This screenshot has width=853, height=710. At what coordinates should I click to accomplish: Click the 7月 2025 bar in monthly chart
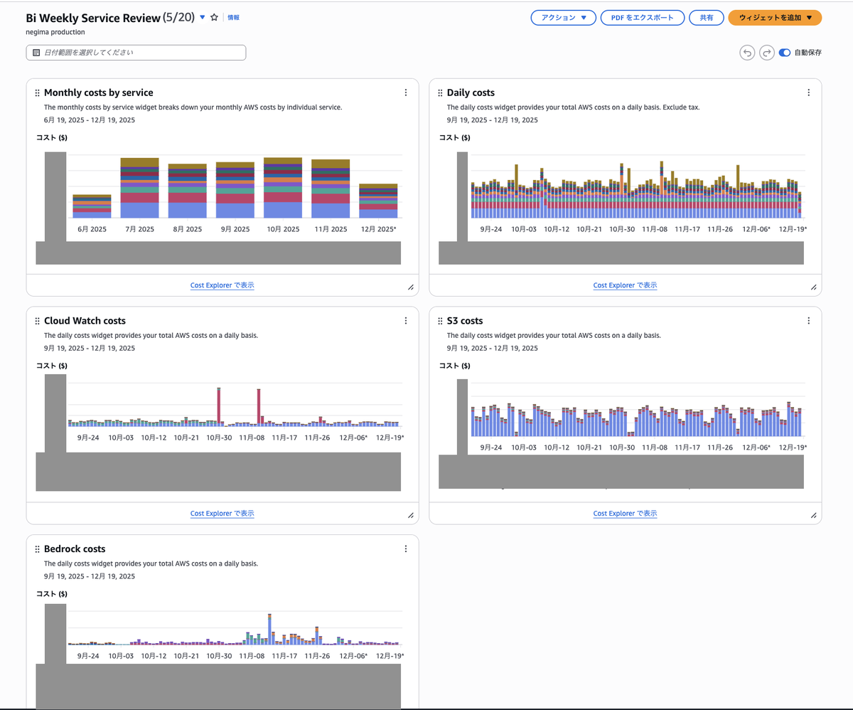(139, 188)
